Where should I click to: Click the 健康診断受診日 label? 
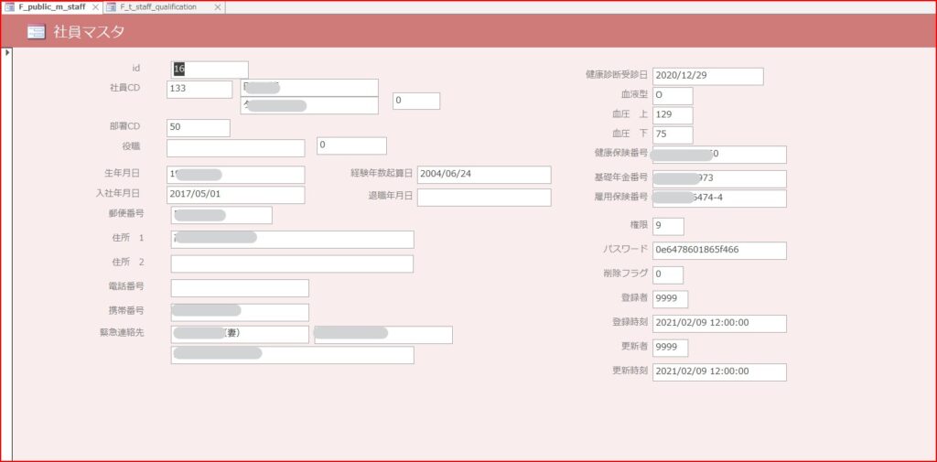click(617, 75)
